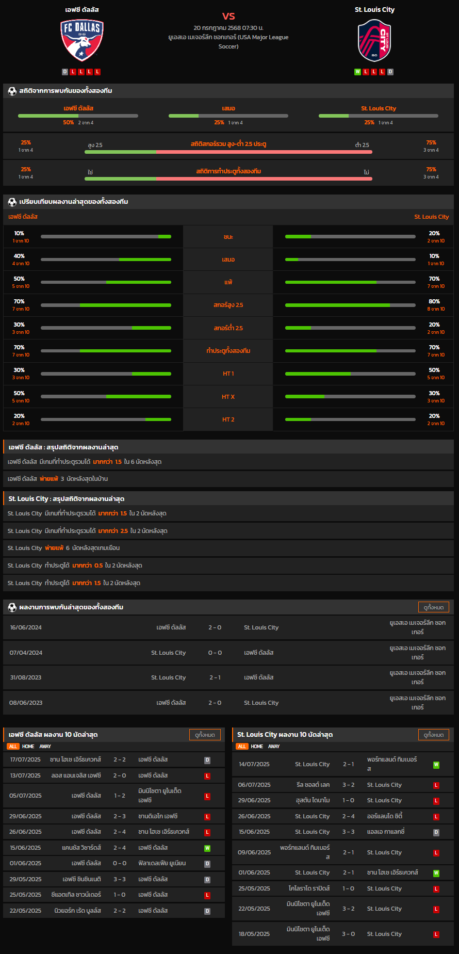Viewport: 459px width, 954px height.
Task: Switch to AWAY tab in St. Louis City last 10 matches
Action: (274, 747)
